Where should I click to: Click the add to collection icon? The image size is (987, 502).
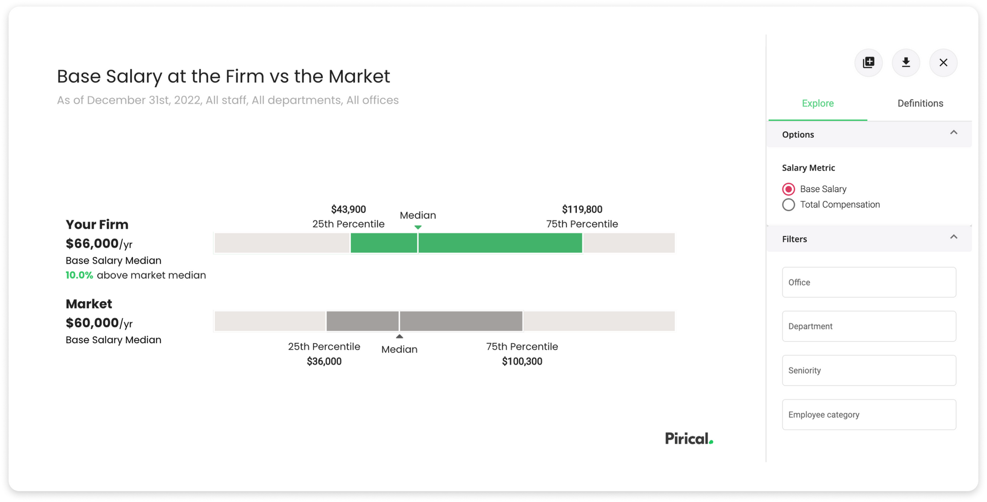click(868, 63)
